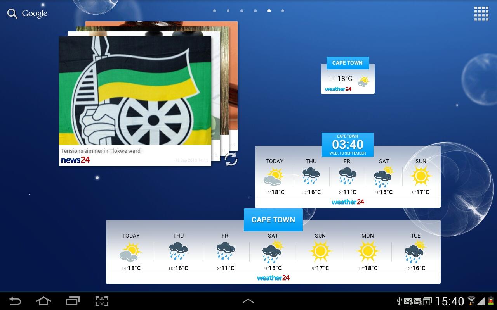Open the apps drawer grid
Image resolution: width=497 pixels, height=310 pixels.
(x=481, y=13)
